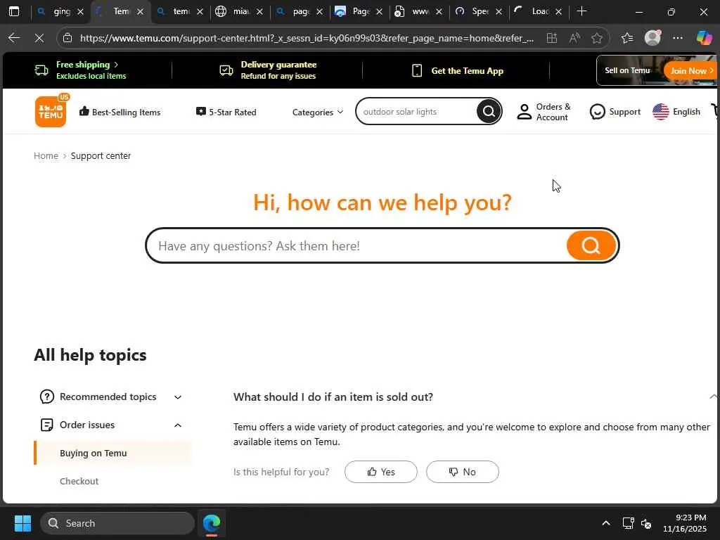Click the Temu logo
Image resolution: width=720 pixels, height=540 pixels.
coord(51,112)
